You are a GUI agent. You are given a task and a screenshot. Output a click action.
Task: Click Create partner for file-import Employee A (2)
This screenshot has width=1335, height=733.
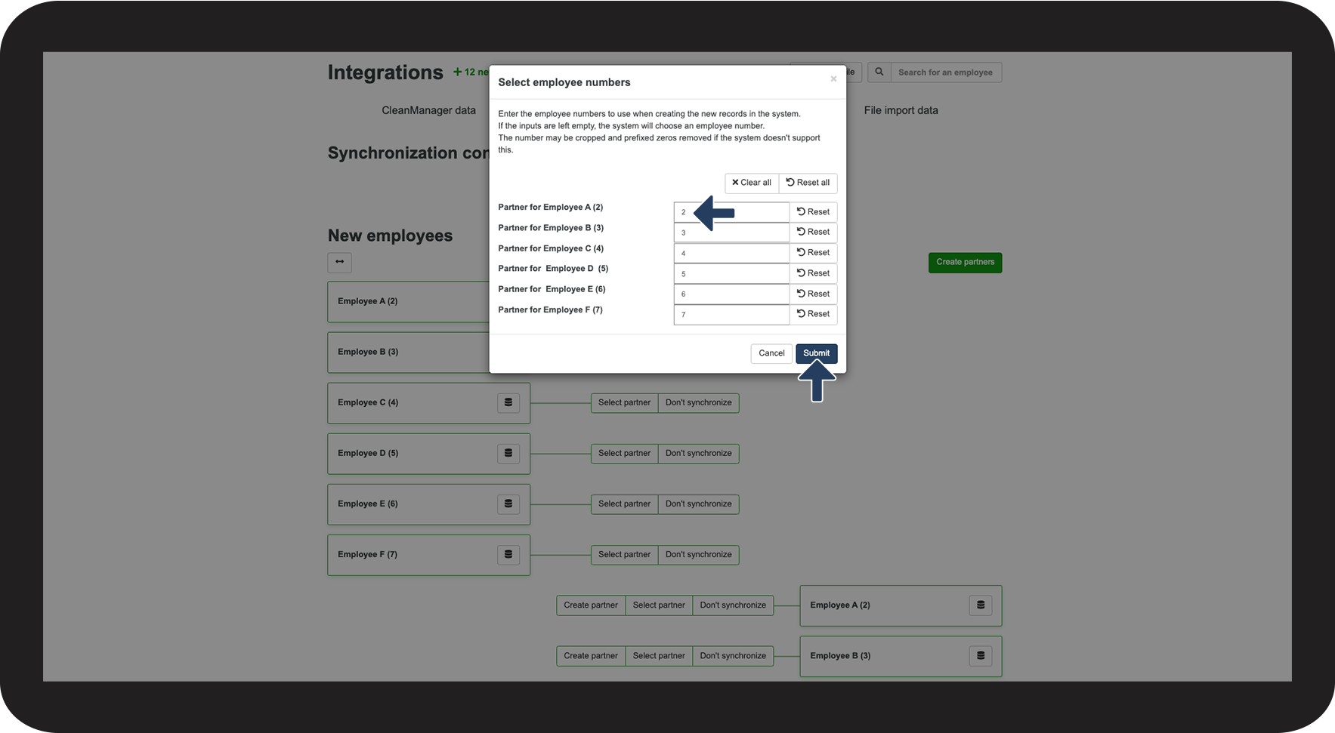[591, 605]
